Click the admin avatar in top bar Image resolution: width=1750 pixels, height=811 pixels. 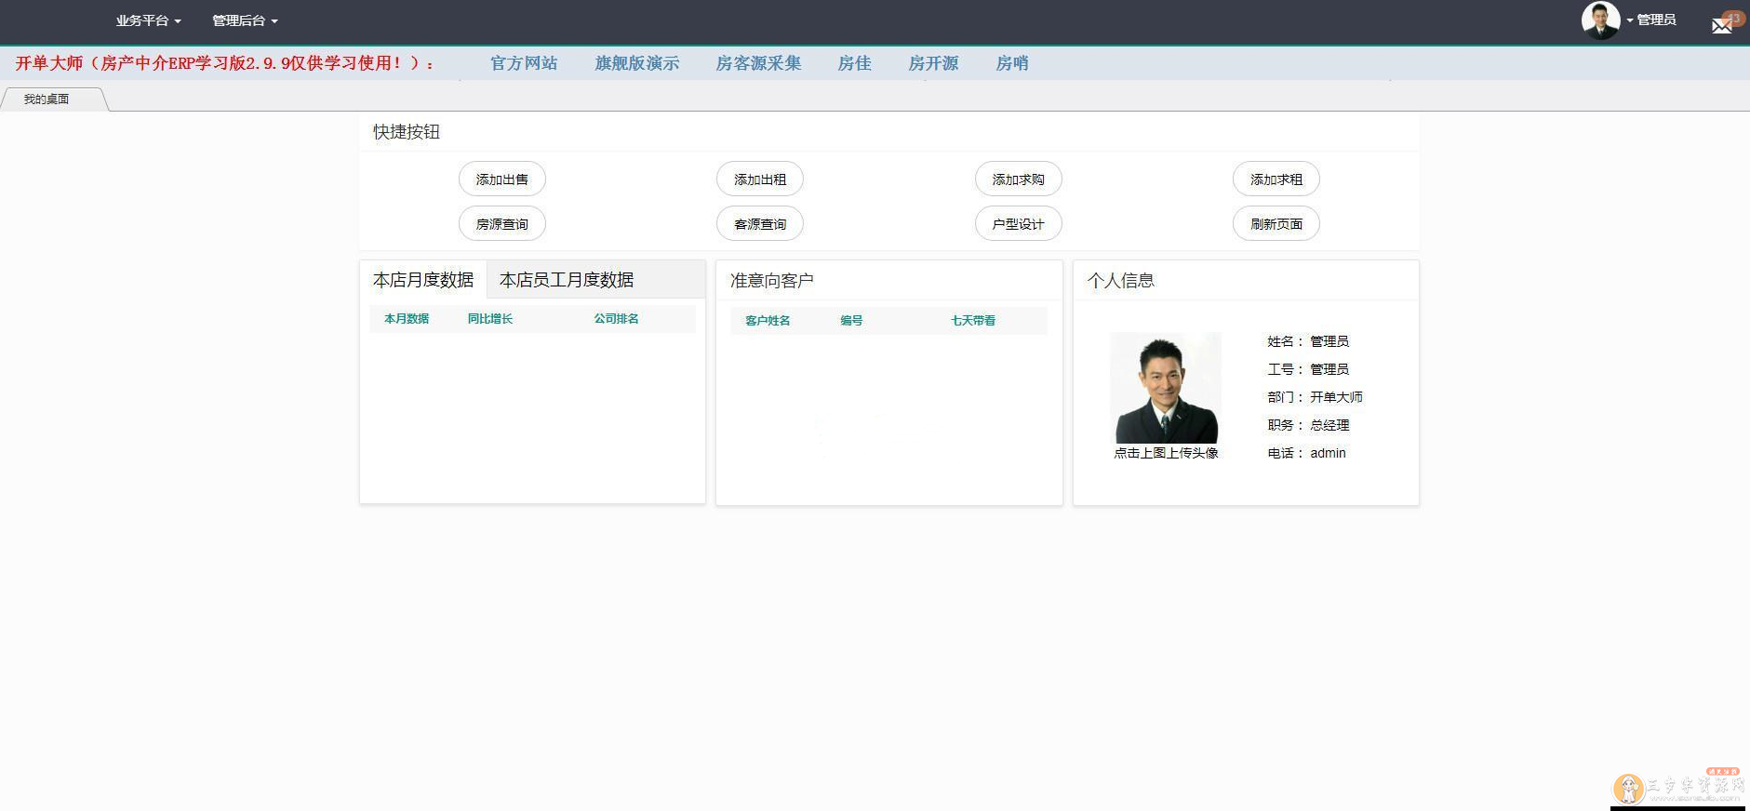(1600, 20)
